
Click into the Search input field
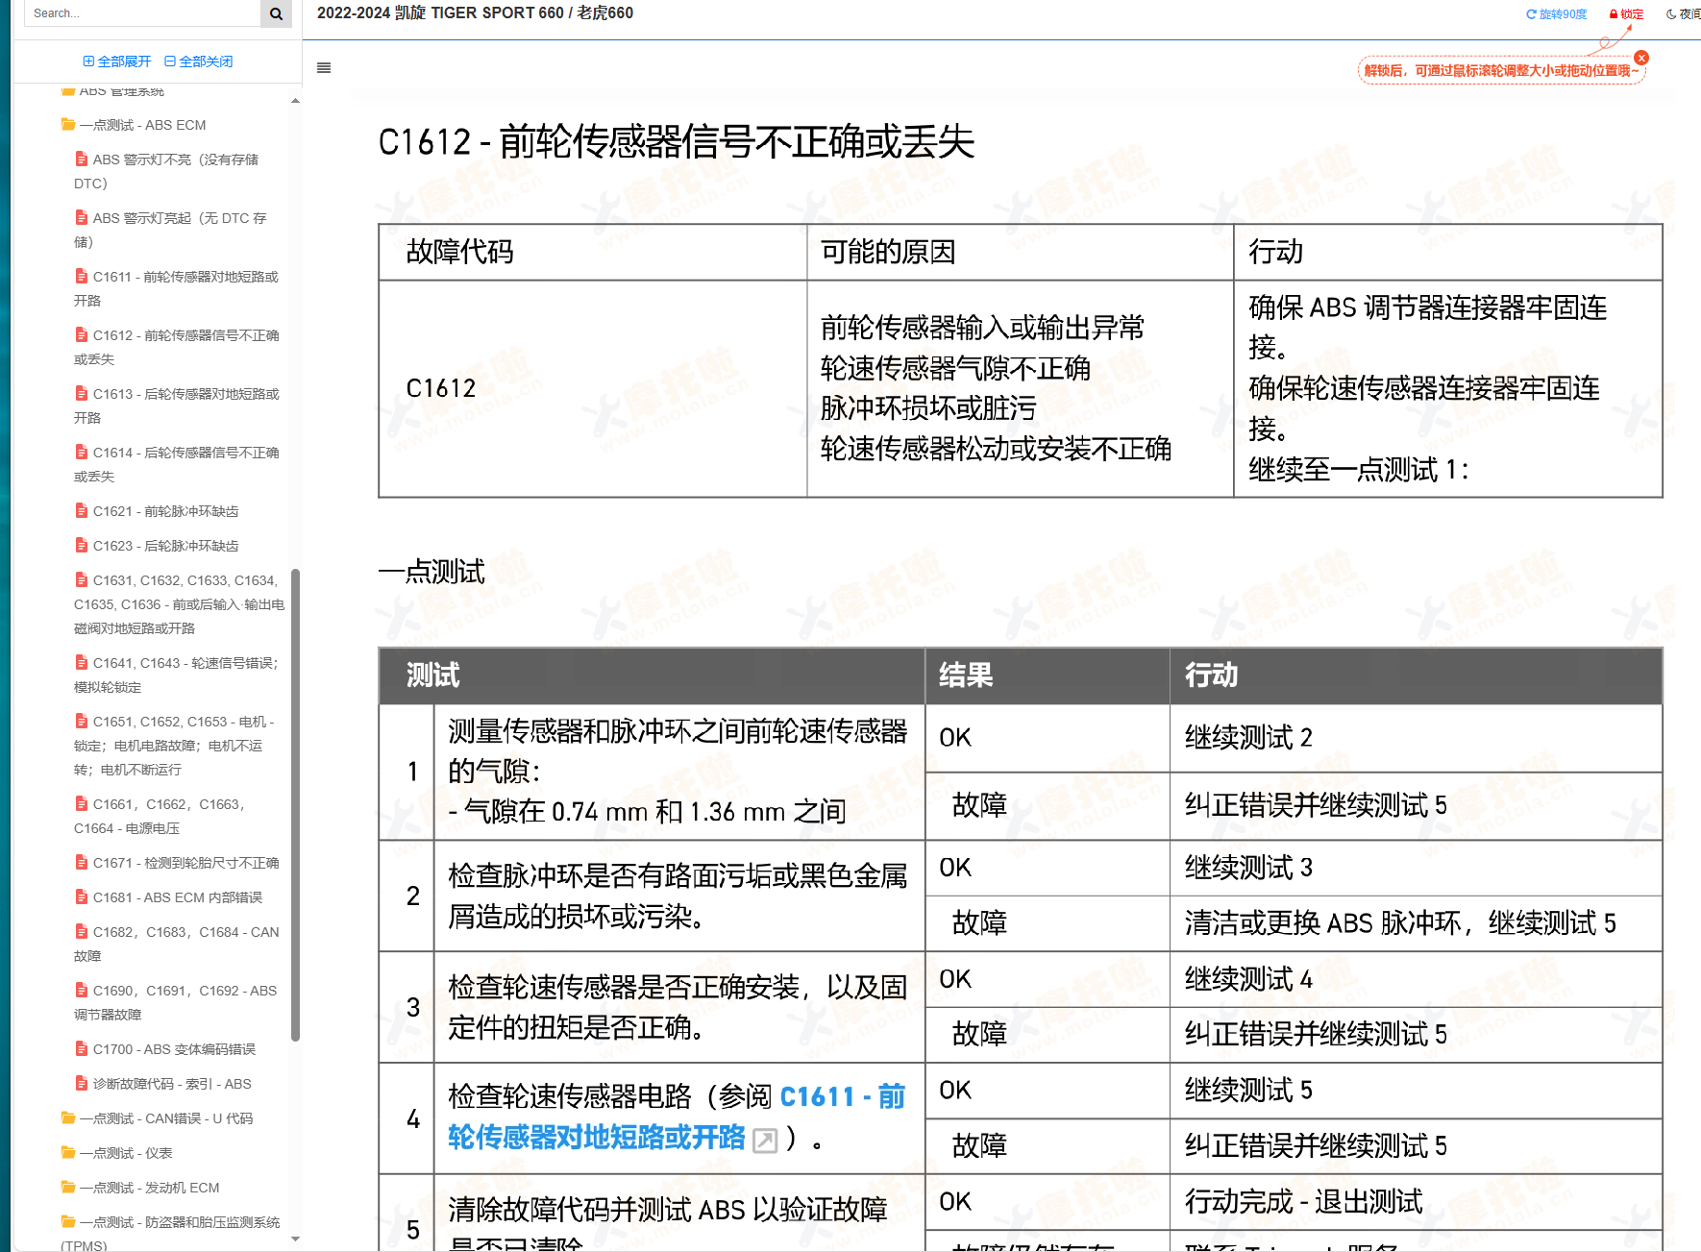(x=142, y=13)
